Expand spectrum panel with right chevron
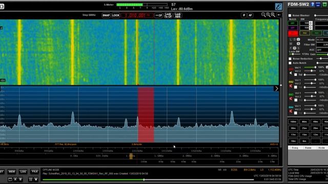The width and height of the screenshot is (328, 184). tap(277, 88)
